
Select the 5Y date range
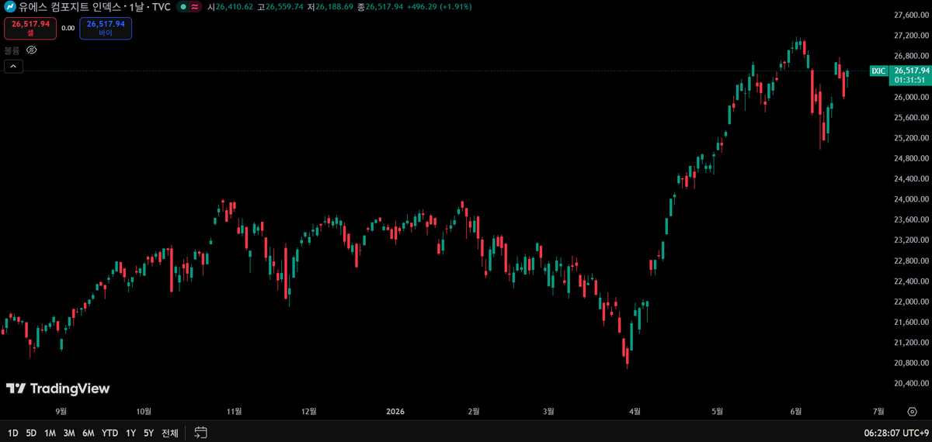coord(148,433)
